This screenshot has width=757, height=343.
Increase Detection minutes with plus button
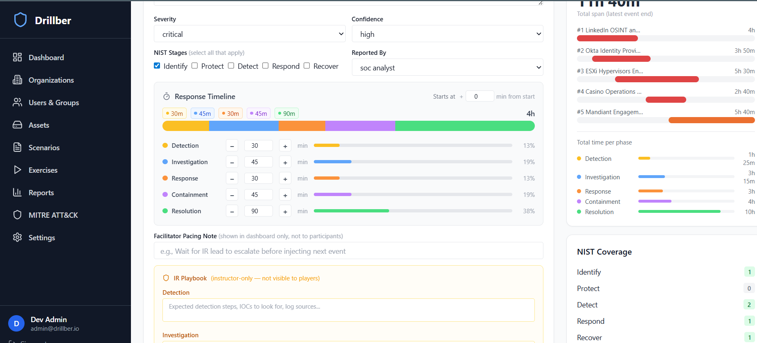(x=285, y=146)
